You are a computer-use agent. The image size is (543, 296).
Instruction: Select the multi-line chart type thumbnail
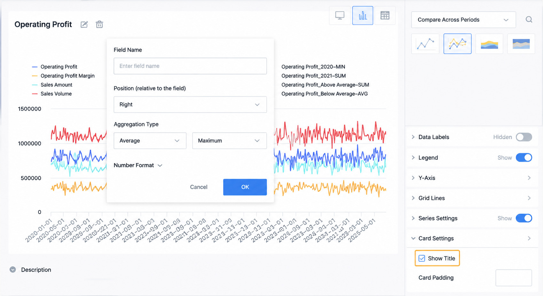point(457,44)
